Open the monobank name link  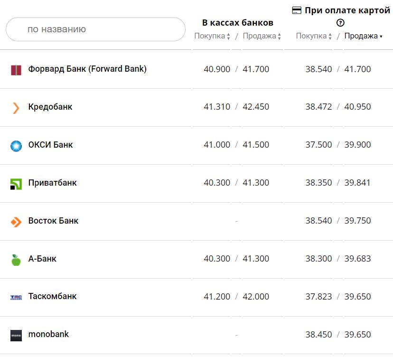[48, 334]
